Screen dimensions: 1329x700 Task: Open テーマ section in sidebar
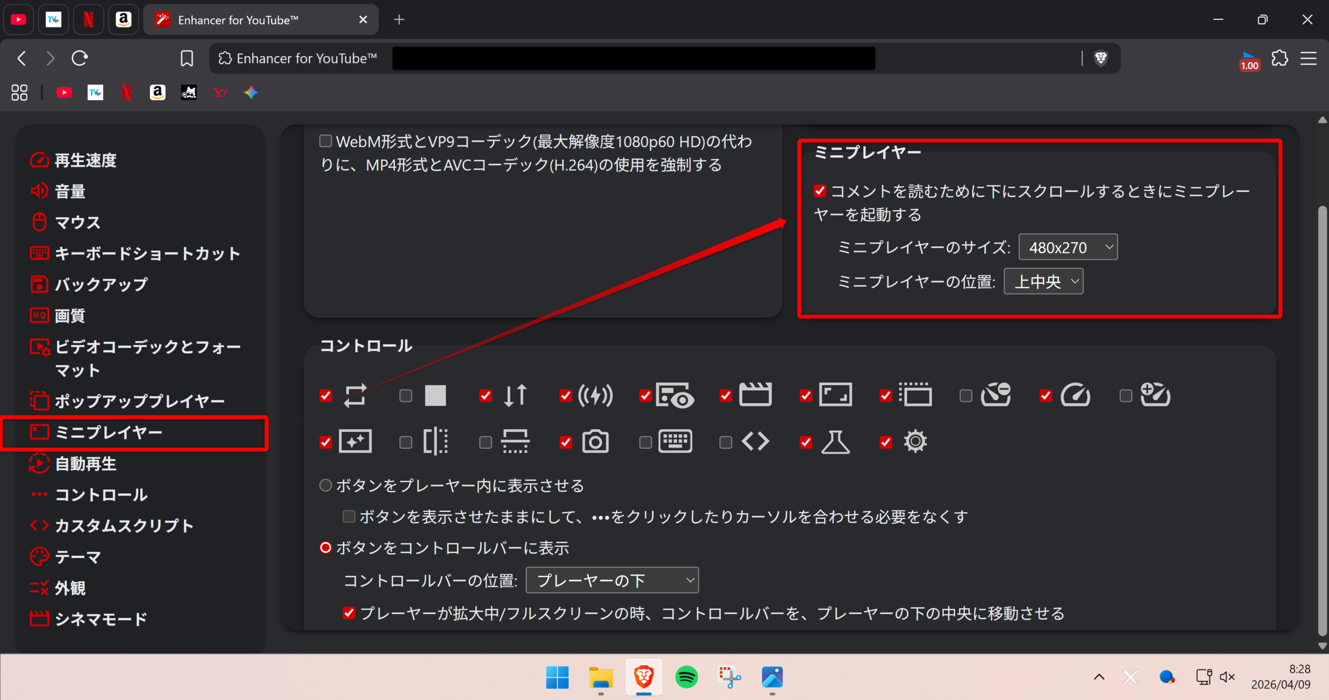[x=78, y=557]
